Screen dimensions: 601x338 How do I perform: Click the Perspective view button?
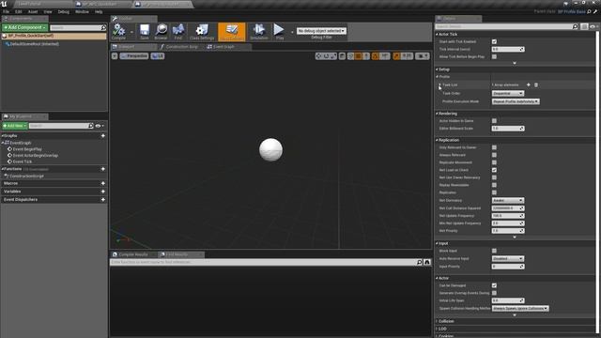[x=134, y=56]
